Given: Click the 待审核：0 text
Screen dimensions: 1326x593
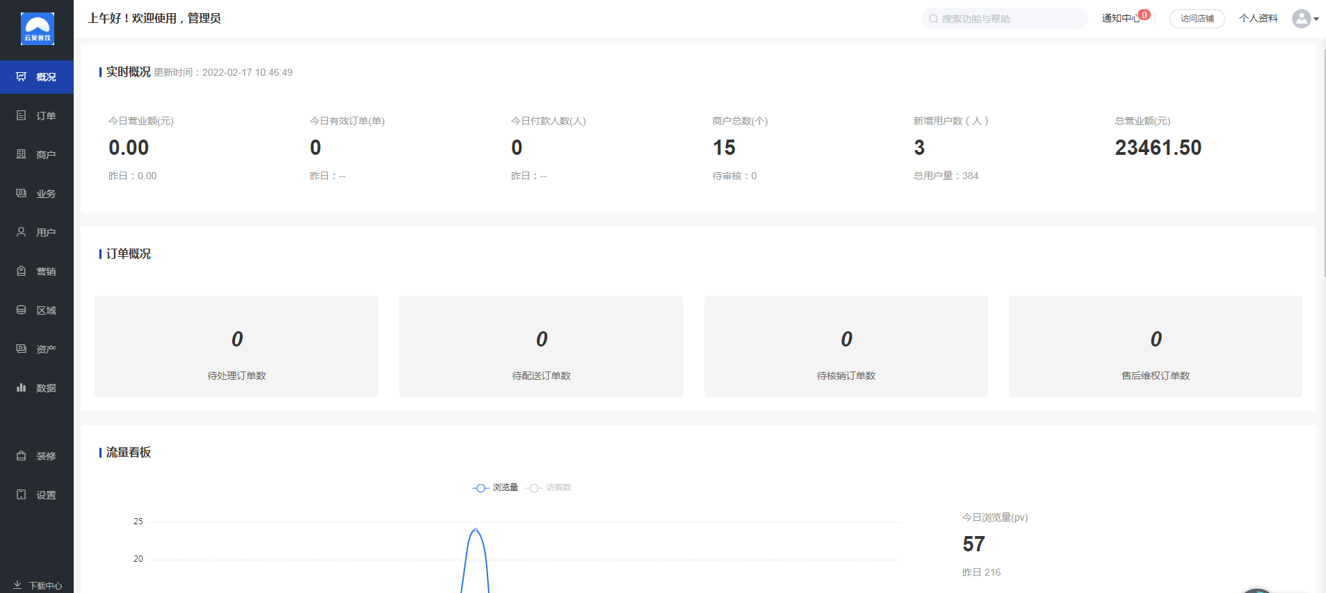Looking at the screenshot, I should click(734, 176).
